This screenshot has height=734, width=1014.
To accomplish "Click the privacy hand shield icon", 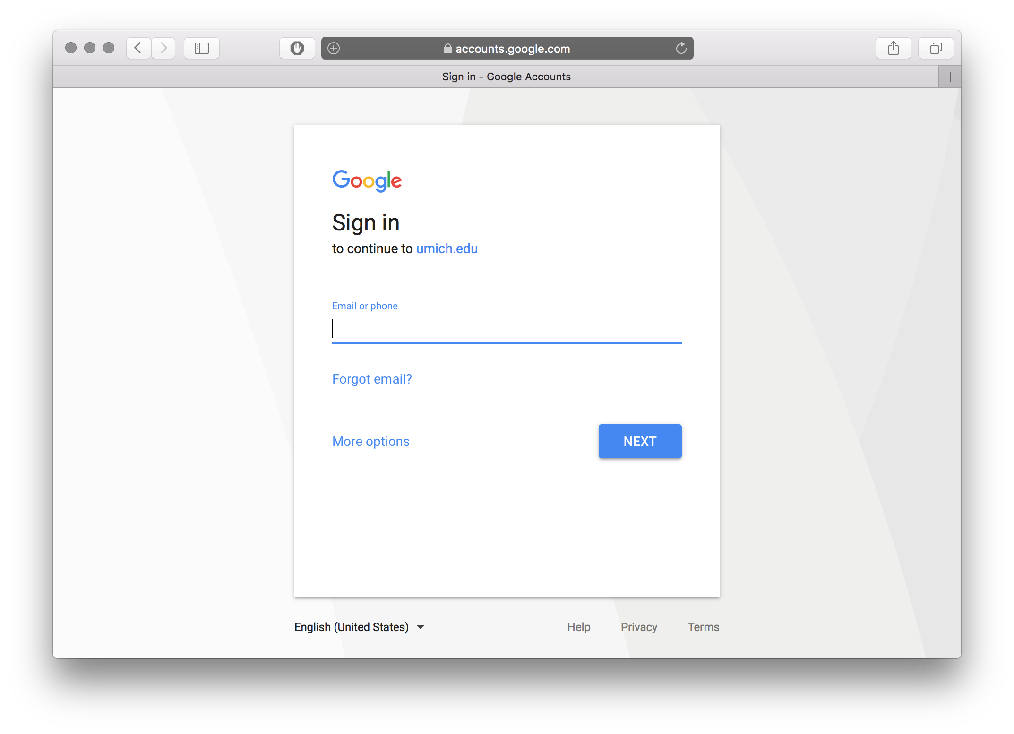I will pos(297,48).
